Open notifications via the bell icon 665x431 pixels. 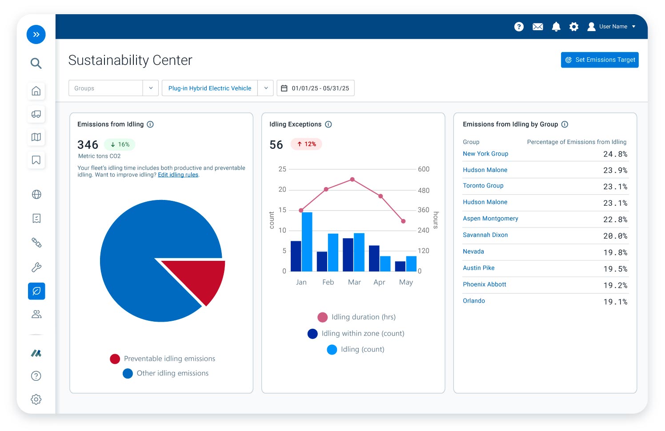[x=556, y=27]
